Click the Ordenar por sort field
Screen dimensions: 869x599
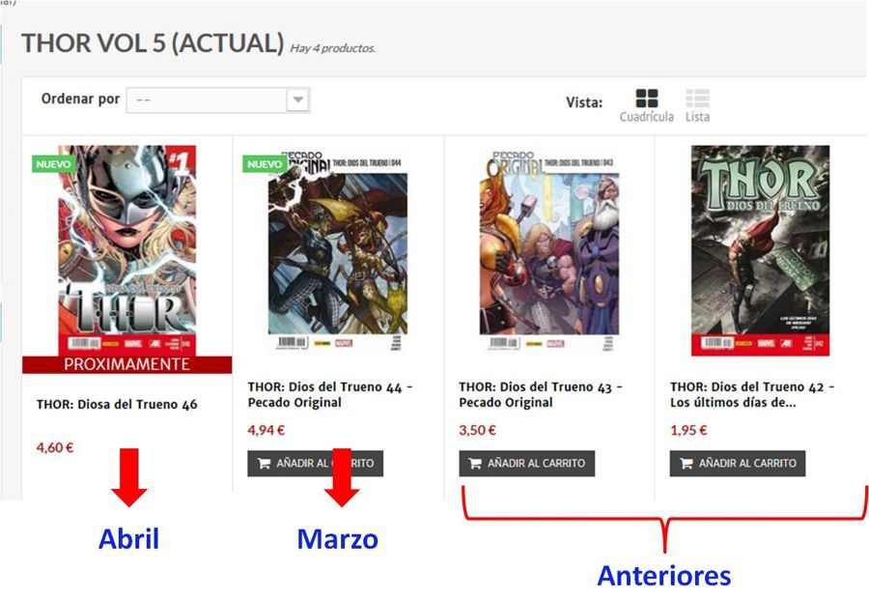click(218, 100)
